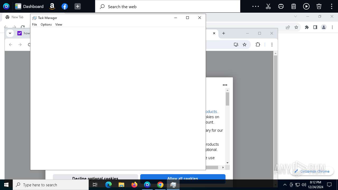Open Chrome from the taskbar
The image size is (338, 190).
[x=160, y=185]
